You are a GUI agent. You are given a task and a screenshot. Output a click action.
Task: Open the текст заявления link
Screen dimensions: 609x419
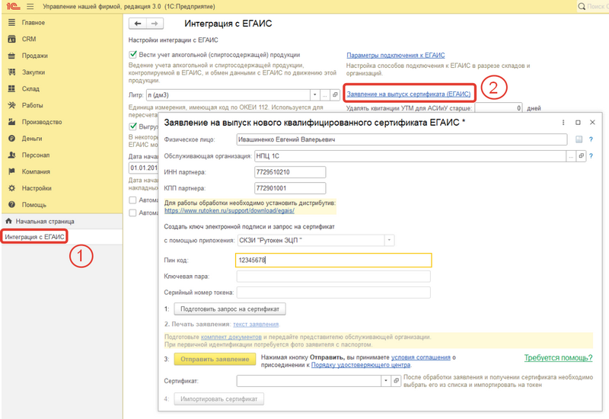point(256,325)
